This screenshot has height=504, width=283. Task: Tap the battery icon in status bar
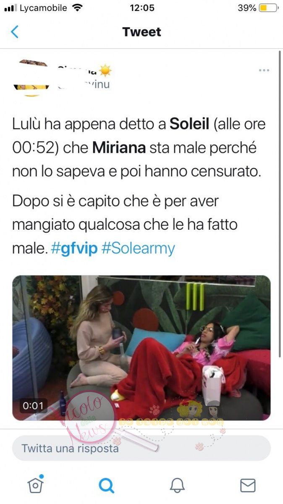(268, 8)
